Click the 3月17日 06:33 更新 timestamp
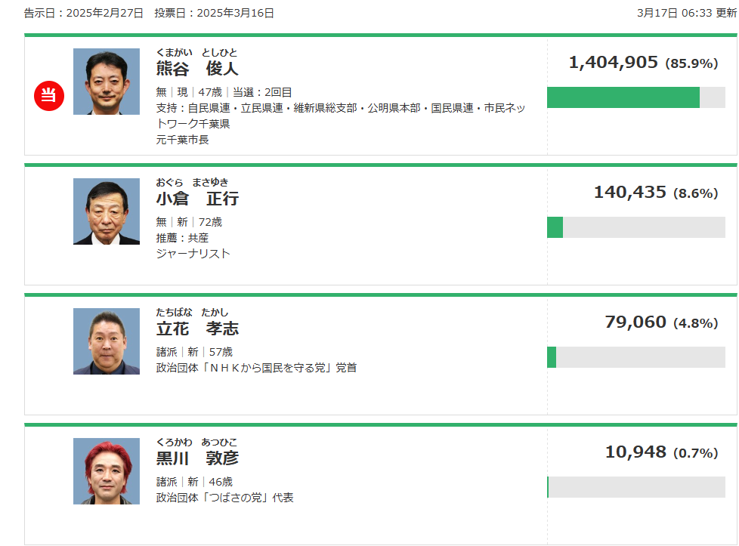739x546 pixels. 686,13
